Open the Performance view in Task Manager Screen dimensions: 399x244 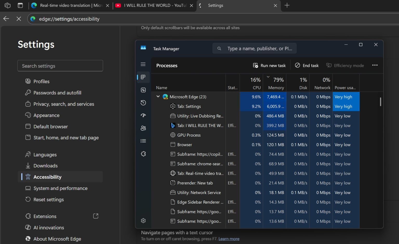point(143,90)
